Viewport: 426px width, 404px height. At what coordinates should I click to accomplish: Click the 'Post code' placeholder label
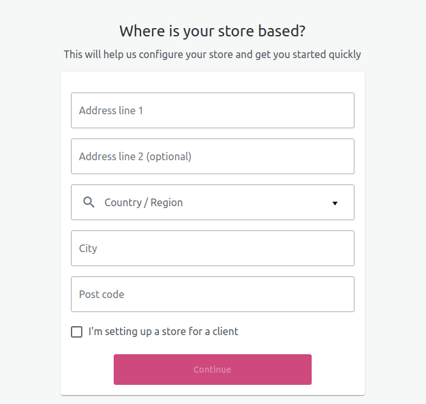point(102,294)
